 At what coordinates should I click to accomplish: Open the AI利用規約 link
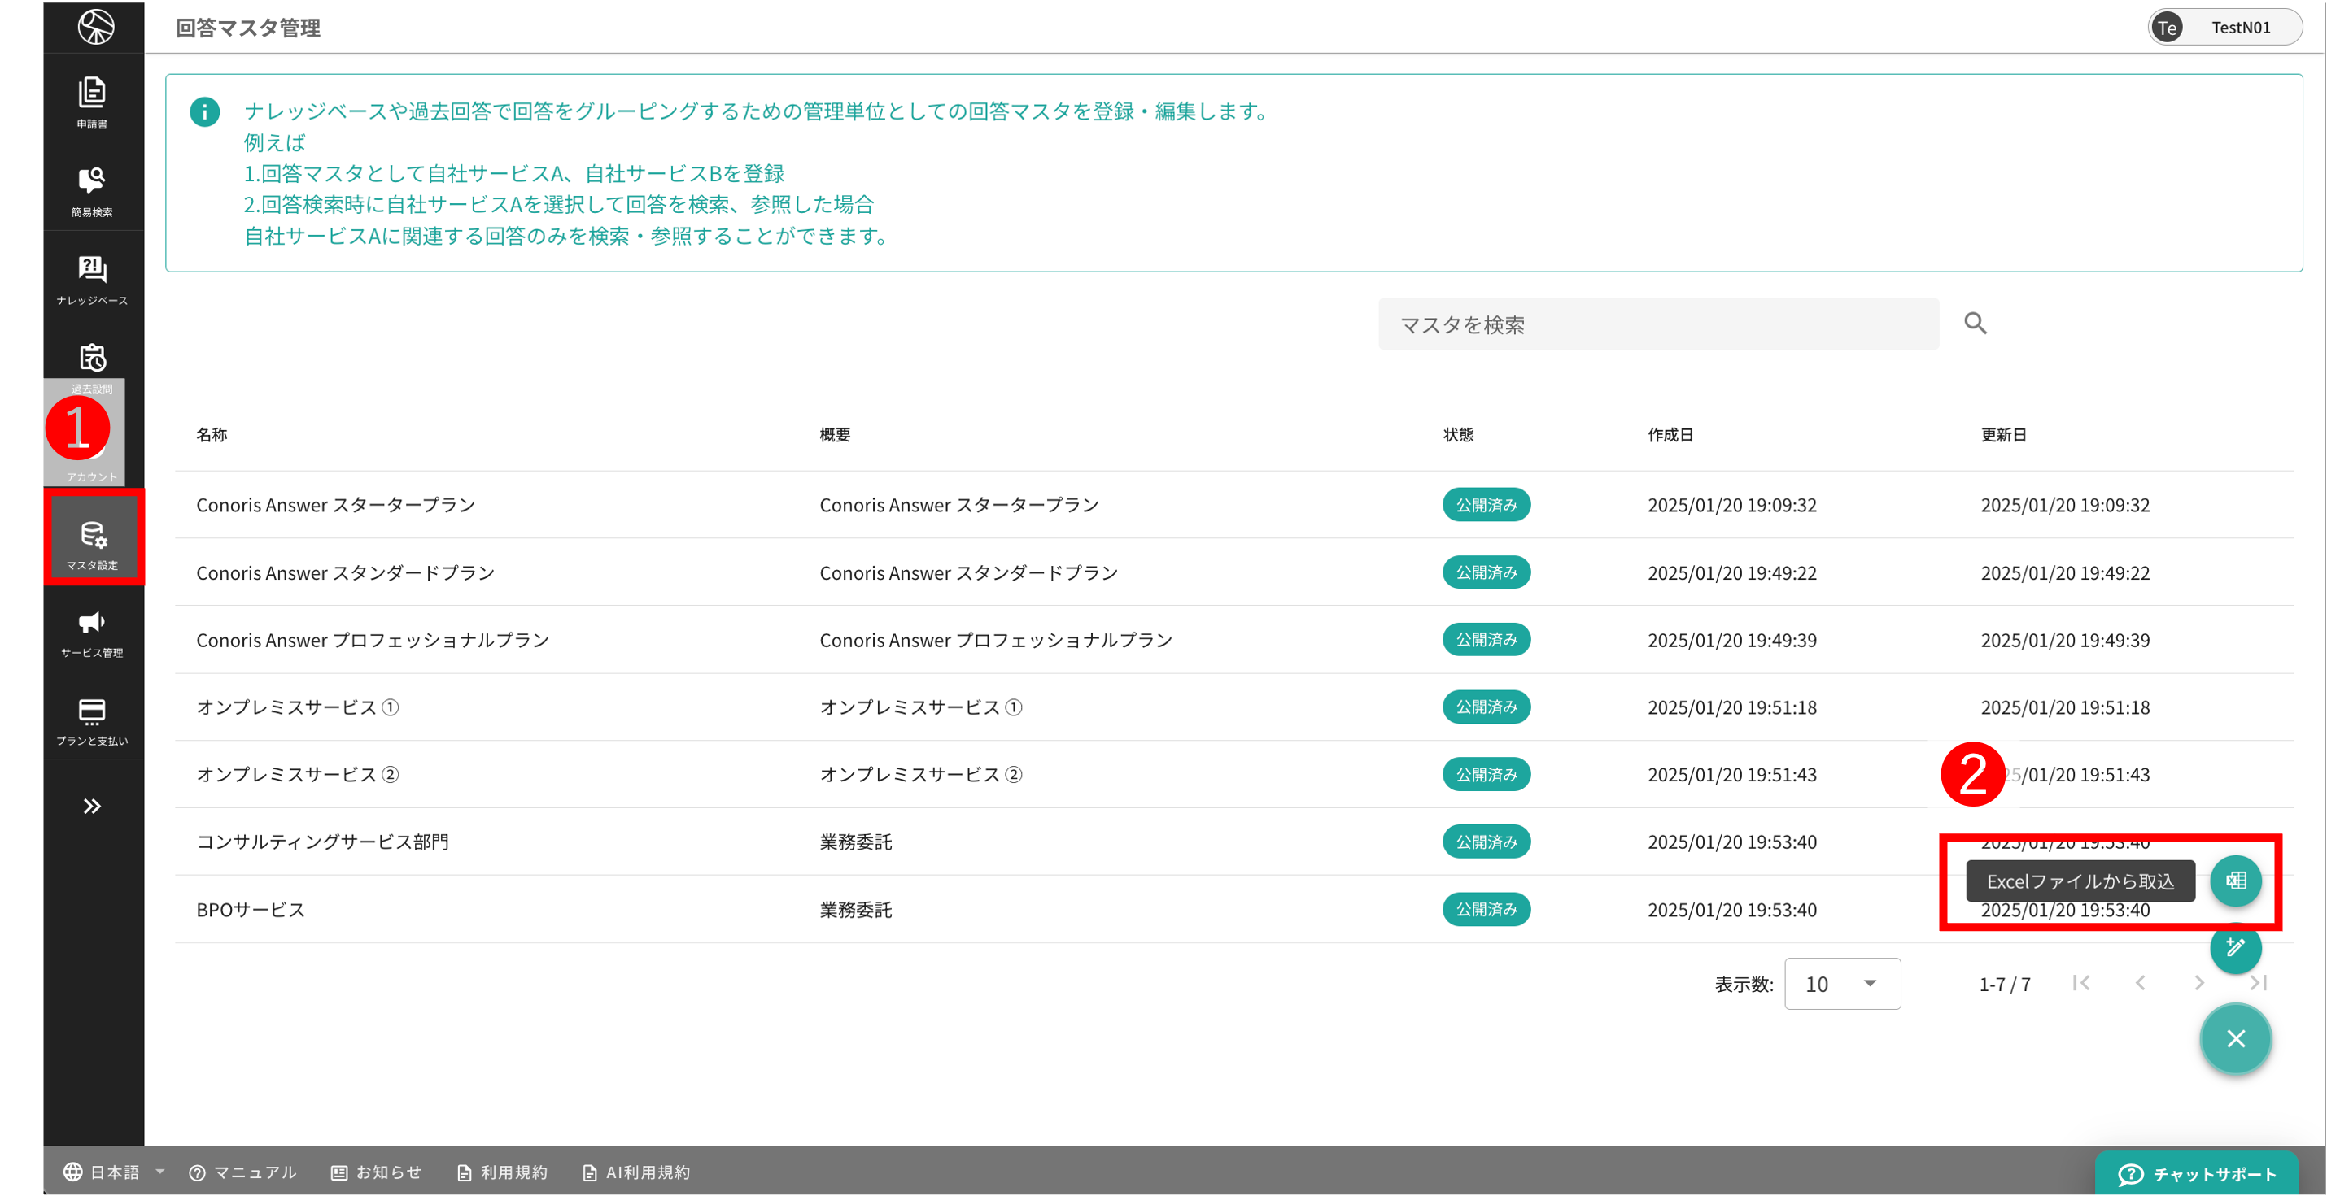click(x=636, y=1172)
